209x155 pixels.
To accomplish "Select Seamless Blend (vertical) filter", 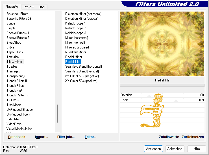I will pos(82,71).
